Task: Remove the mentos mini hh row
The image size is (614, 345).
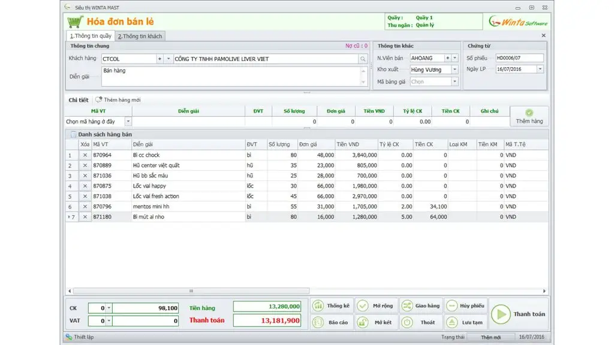Action: [85, 207]
